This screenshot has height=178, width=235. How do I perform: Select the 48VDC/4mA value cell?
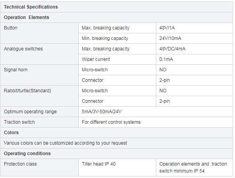(x=172, y=49)
